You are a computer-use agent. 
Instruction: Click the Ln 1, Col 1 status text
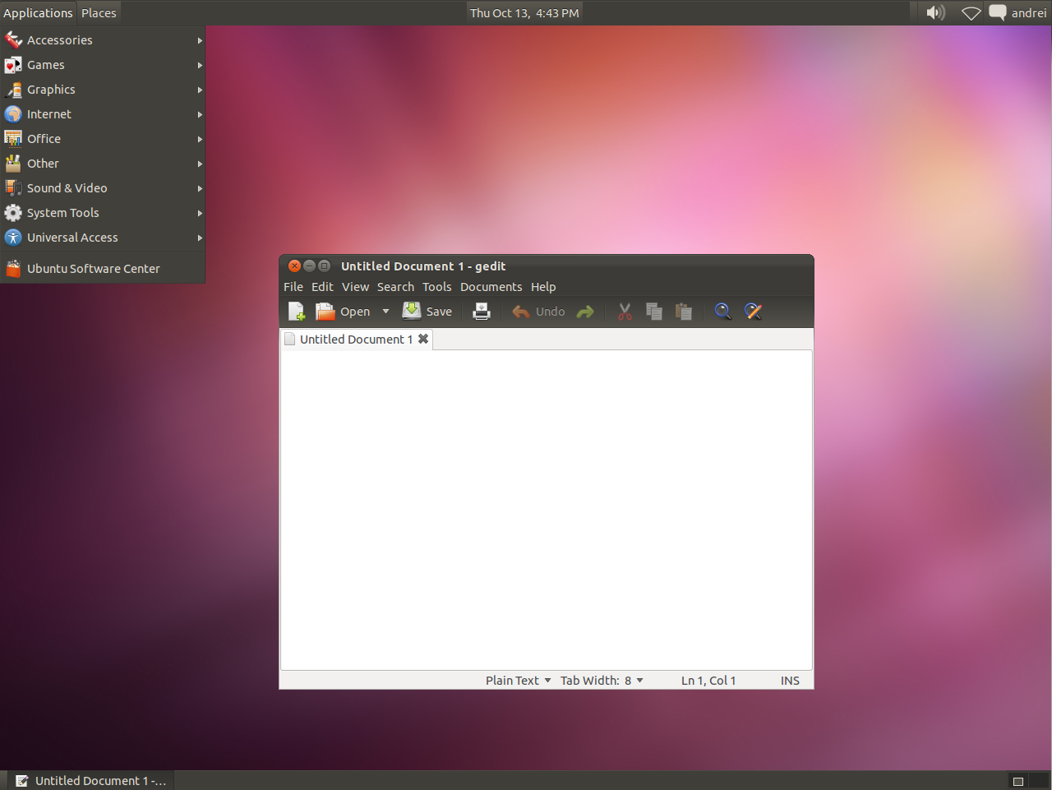[708, 681]
